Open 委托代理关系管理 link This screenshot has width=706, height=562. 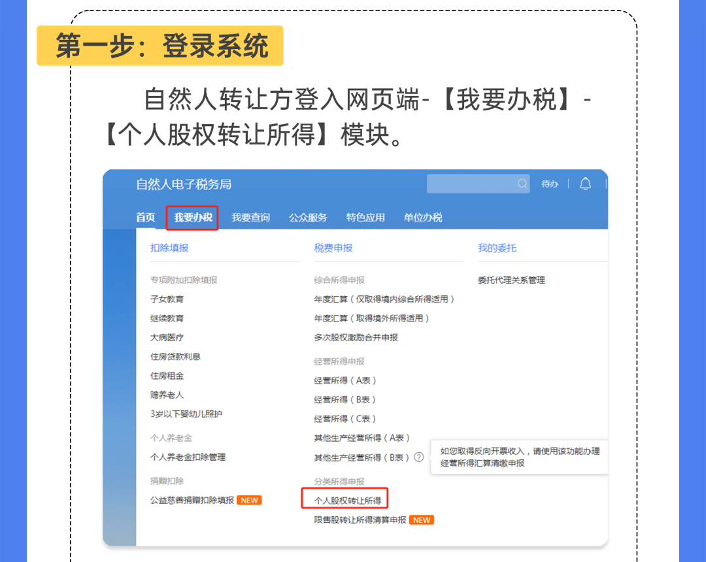click(511, 280)
